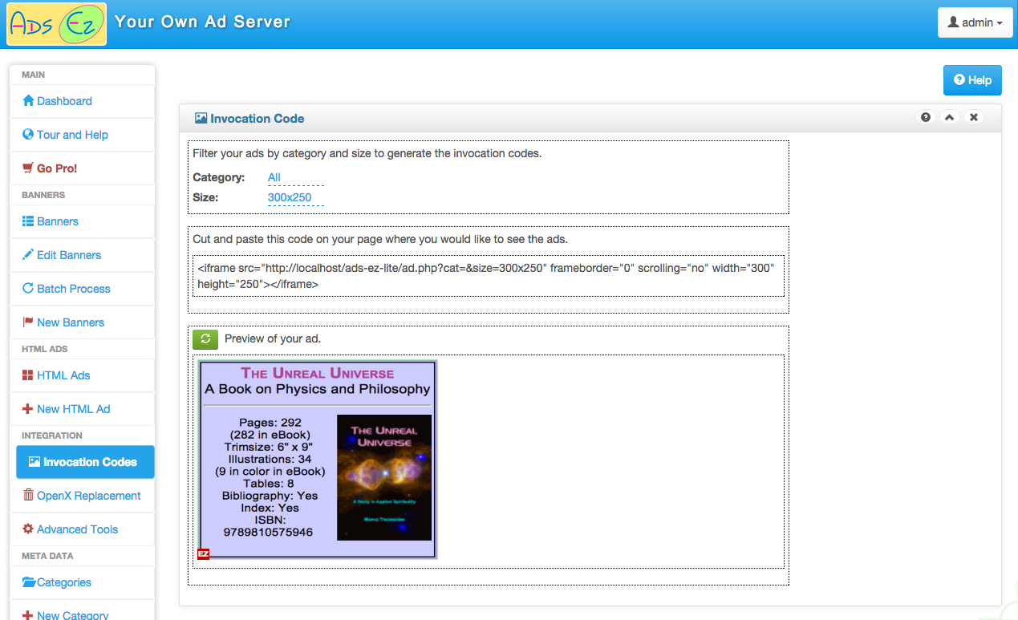Select Invocation Codes in sidebar
This screenshot has height=620, width=1018.
[x=85, y=462]
